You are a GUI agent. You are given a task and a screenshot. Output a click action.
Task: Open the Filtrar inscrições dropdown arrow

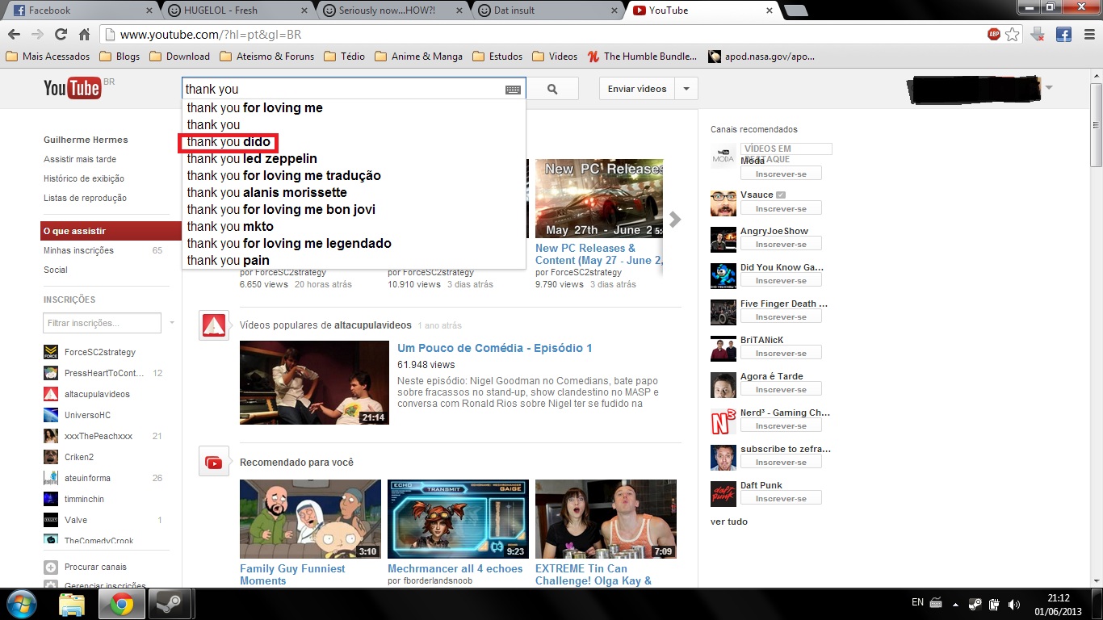172,323
